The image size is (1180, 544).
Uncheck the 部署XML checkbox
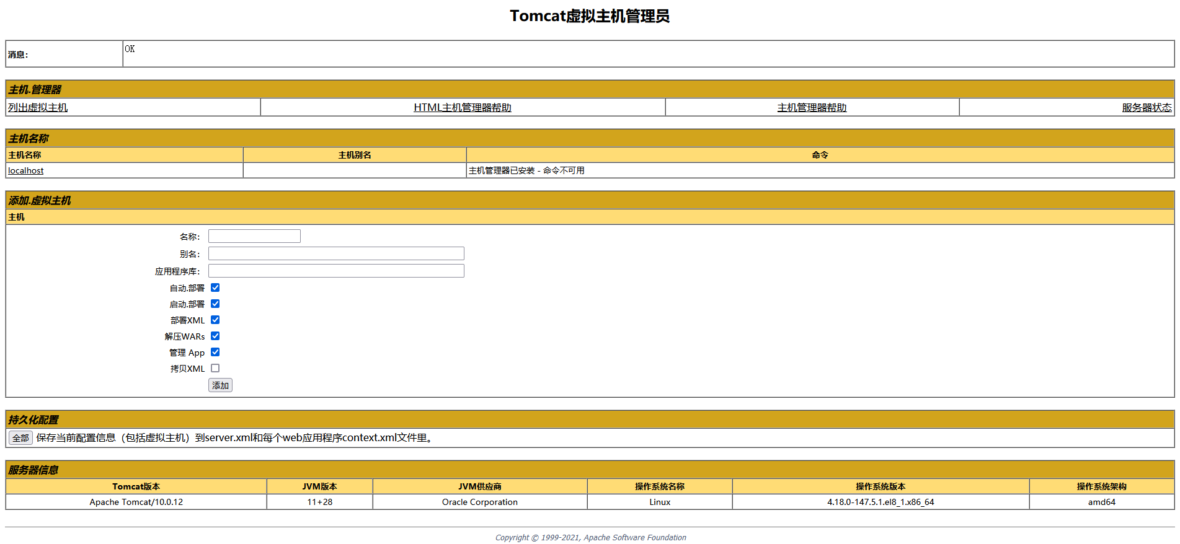[215, 320]
